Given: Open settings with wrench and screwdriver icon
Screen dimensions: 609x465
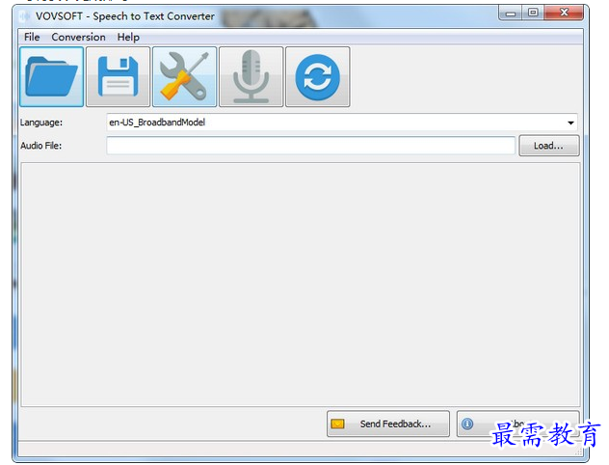Looking at the screenshot, I should pos(184,76).
